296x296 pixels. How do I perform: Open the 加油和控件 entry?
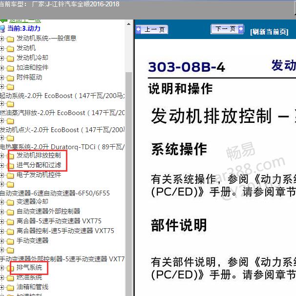coord(32,68)
